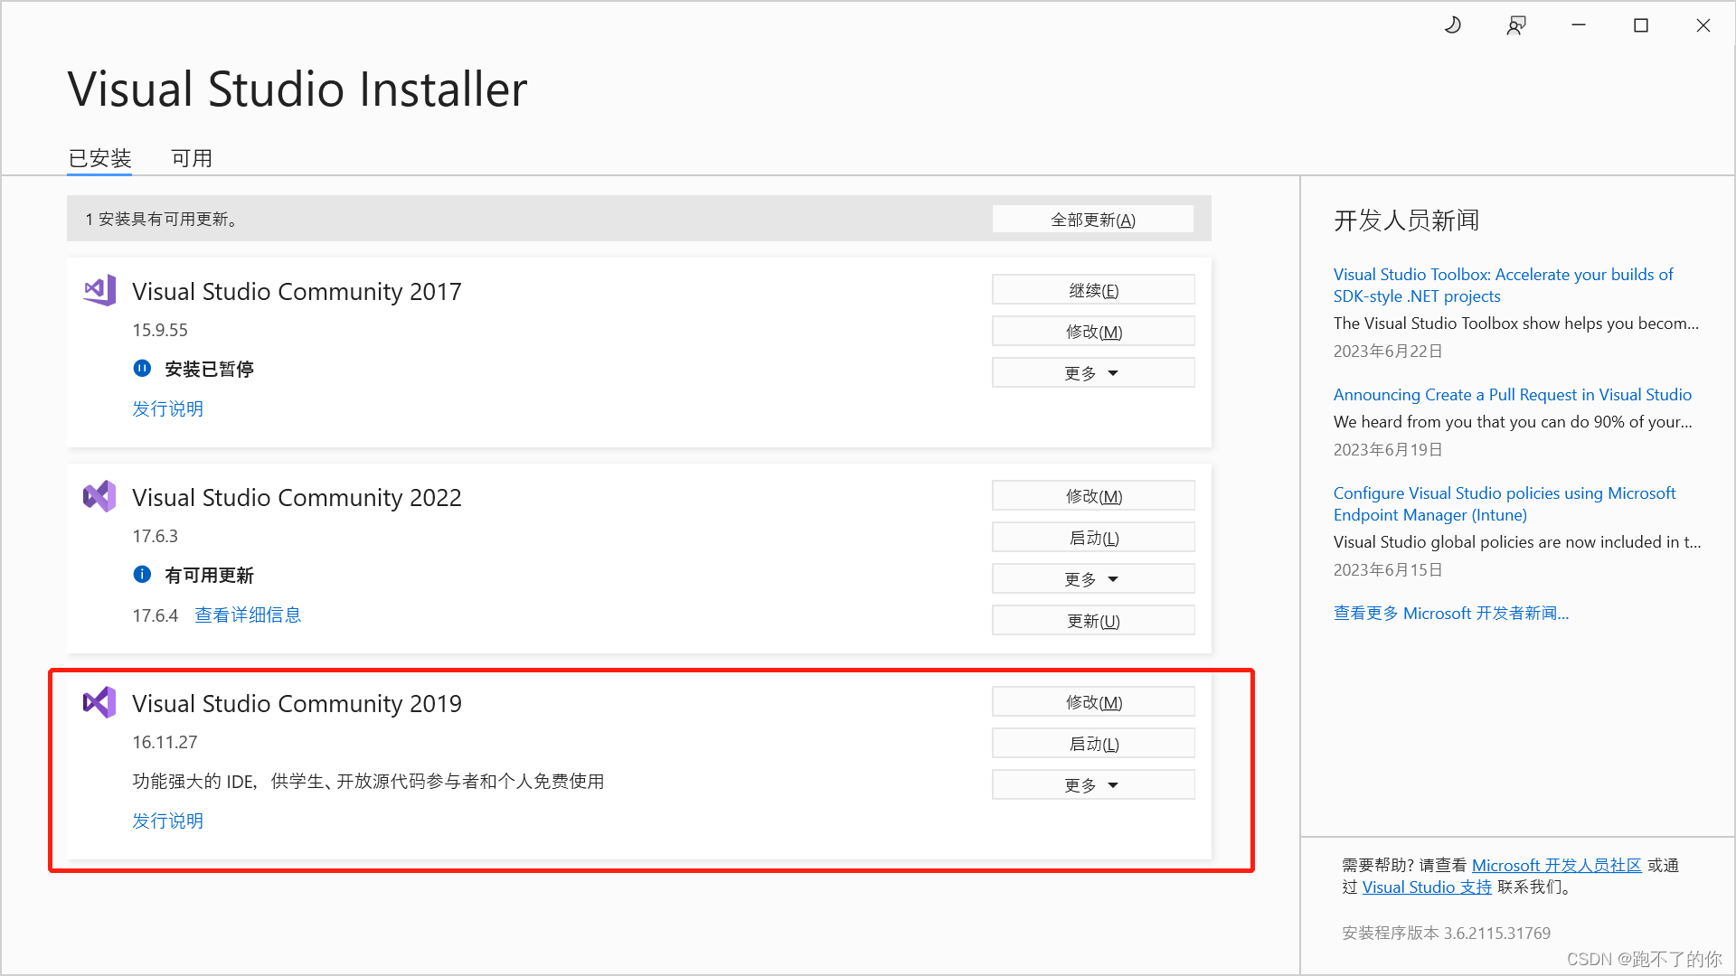Open 发行说明 link for Visual Studio 2017
The width and height of the screenshot is (1736, 976).
tap(168, 408)
